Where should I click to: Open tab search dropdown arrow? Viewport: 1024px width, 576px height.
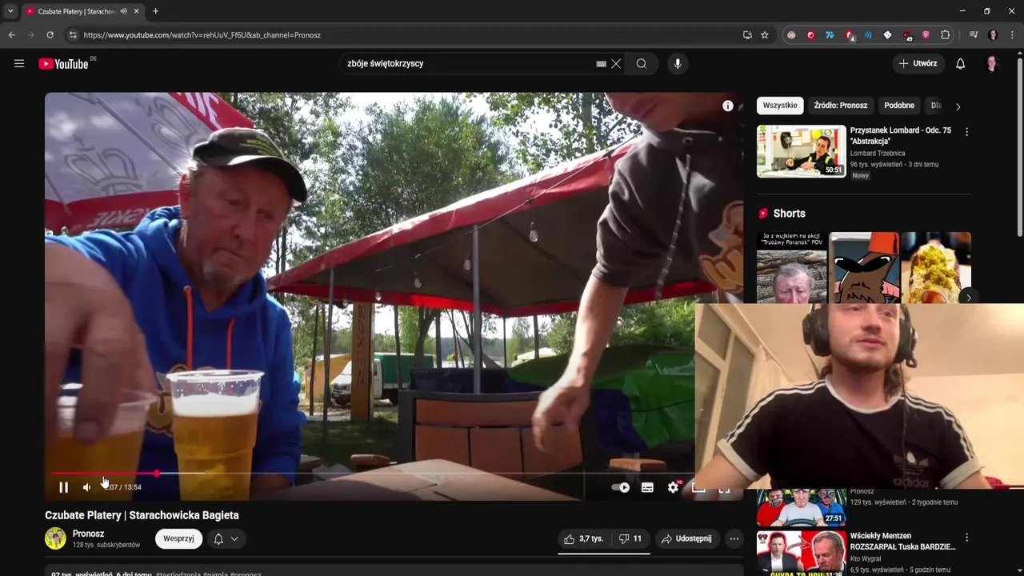pyautogui.click(x=10, y=11)
